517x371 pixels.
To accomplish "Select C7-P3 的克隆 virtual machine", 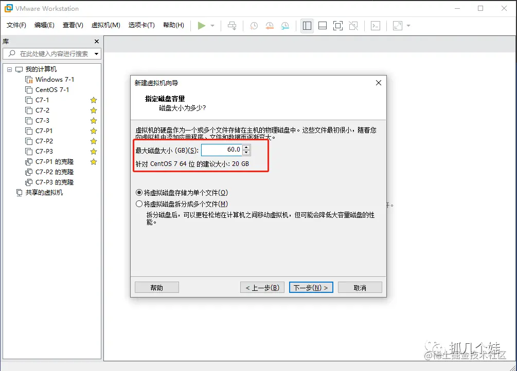I will tap(55, 182).
